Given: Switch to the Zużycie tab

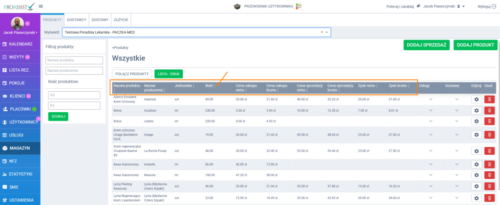Looking at the screenshot, I should tap(121, 19).
